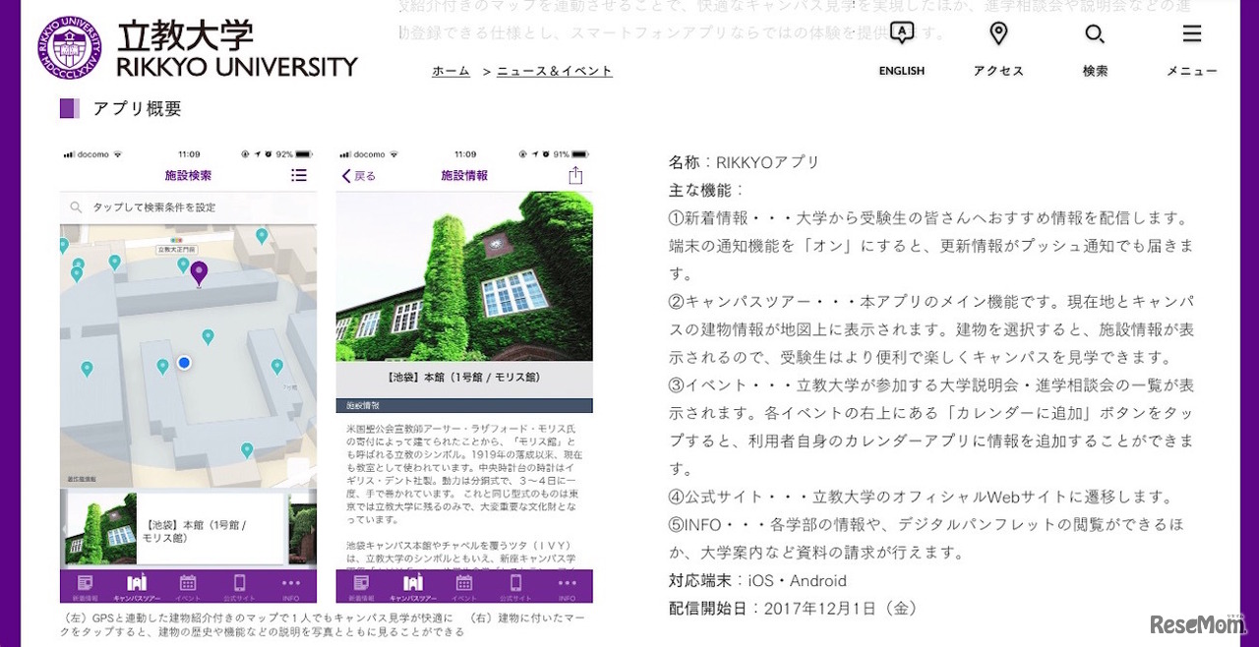Click the ReseMom watermark logo
The width and height of the screenshot is (1259, 647).
[1197, 624]
